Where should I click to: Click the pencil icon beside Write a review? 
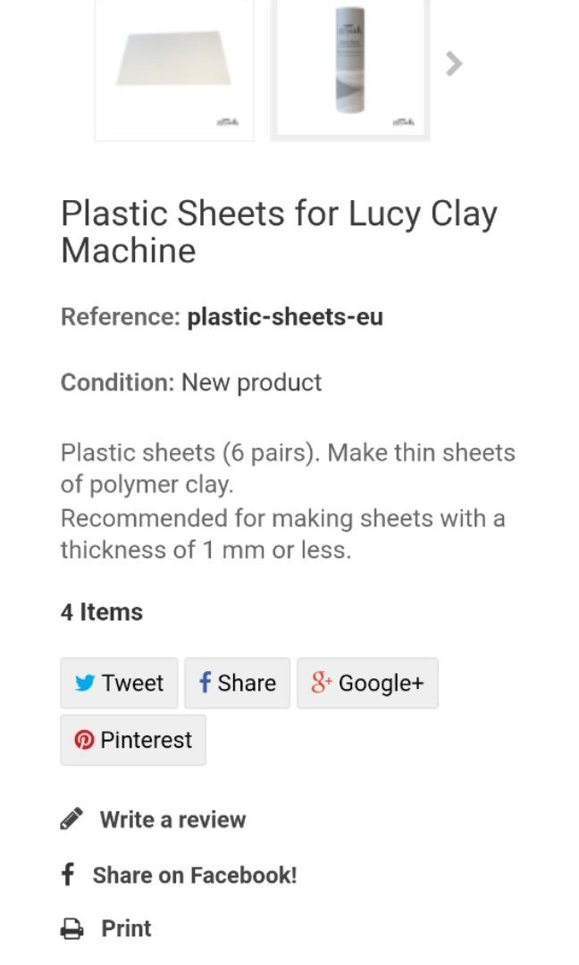[71, 818]
